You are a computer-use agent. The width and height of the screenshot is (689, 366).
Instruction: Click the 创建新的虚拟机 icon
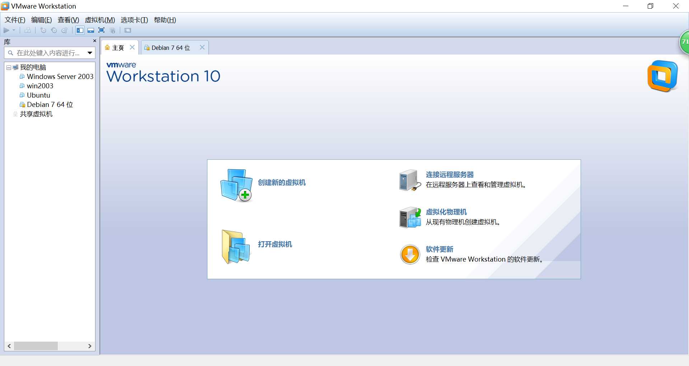coord(236,186)
